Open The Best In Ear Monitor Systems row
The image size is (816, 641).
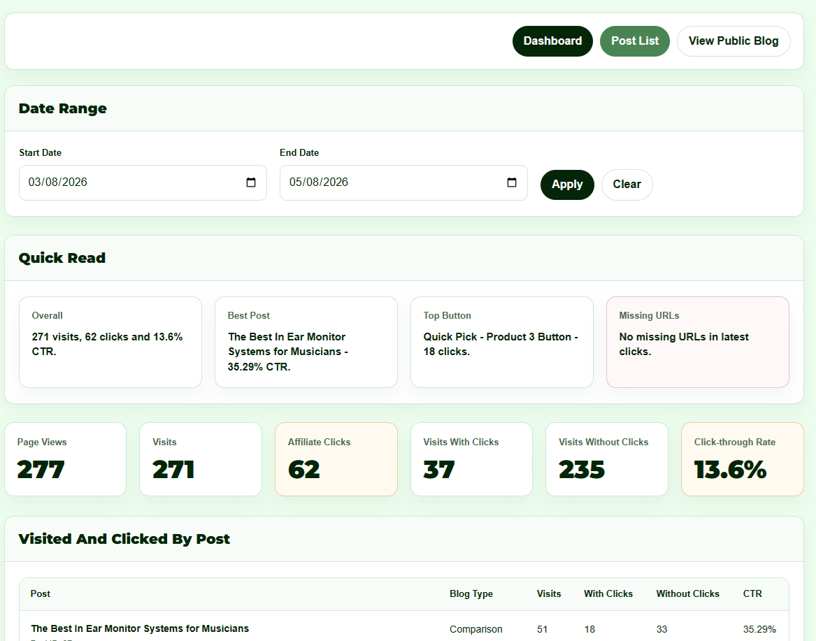(139, 628)
